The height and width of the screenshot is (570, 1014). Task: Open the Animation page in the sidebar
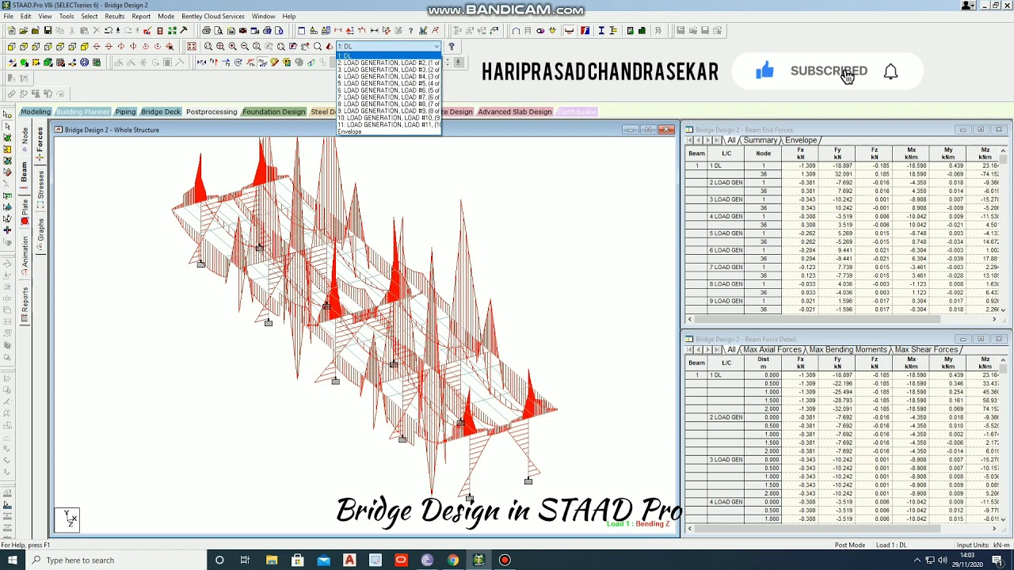[x=25, y=256]
